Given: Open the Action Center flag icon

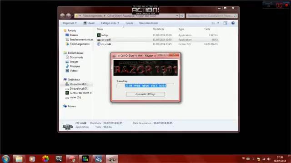Looking at the screenshot, I should (x=258, y=159).
